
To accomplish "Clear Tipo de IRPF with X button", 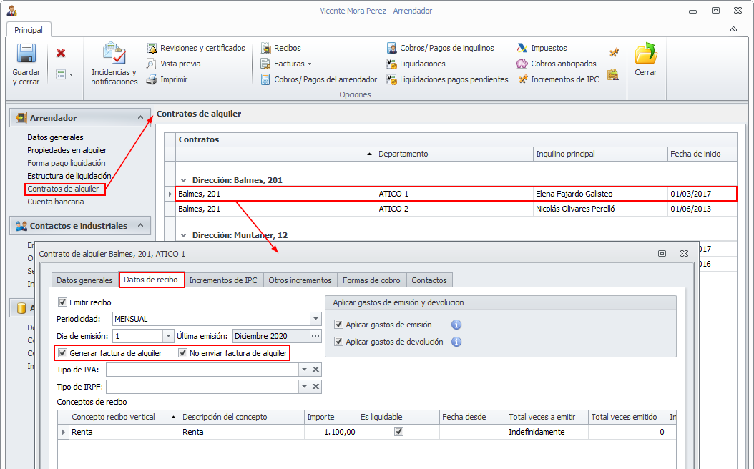I will [316, 387].
